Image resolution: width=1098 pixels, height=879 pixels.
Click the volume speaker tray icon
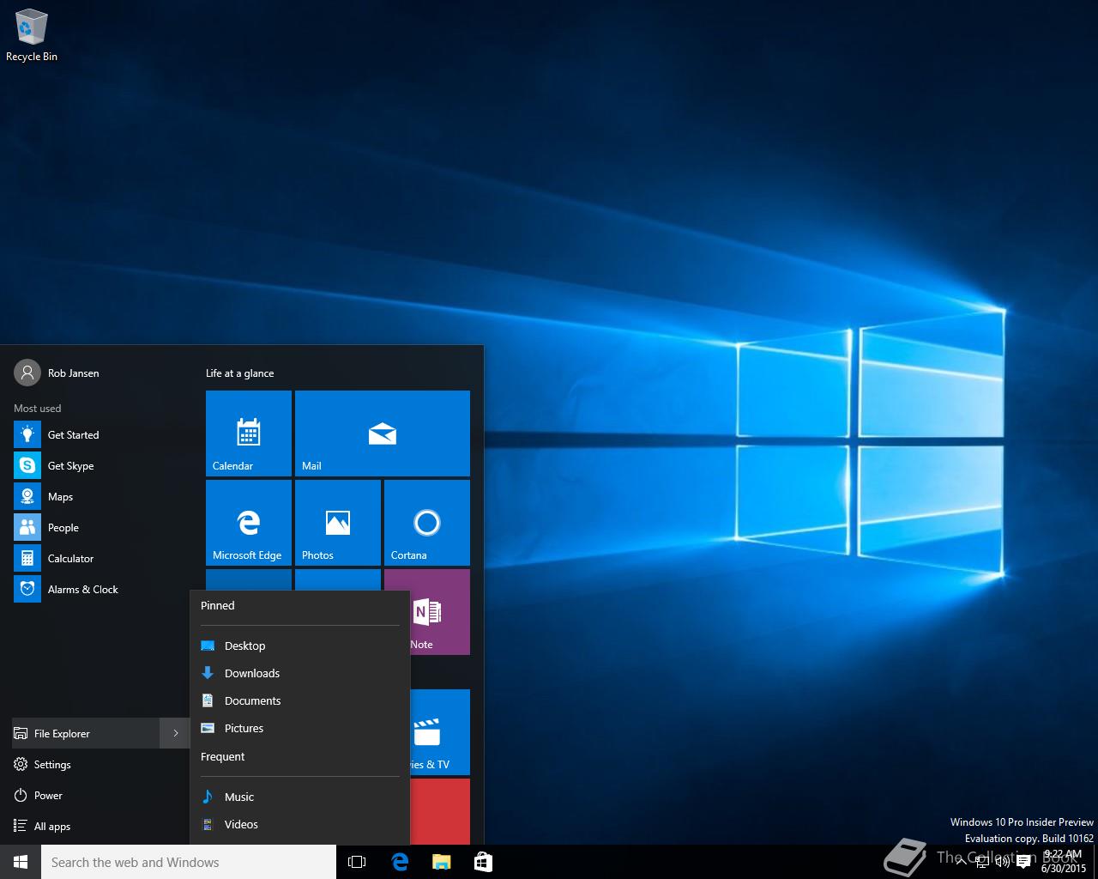[1002, 862]
